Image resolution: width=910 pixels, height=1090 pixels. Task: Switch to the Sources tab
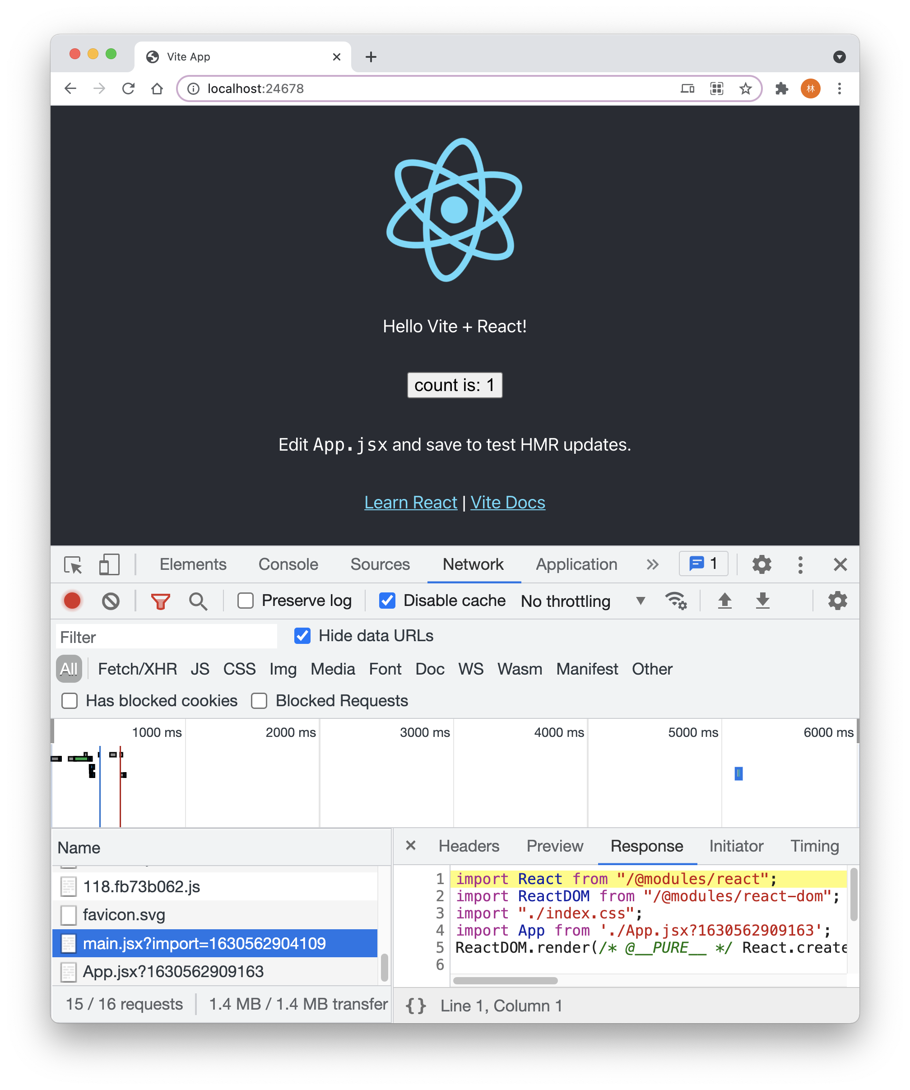pos(380,565)
